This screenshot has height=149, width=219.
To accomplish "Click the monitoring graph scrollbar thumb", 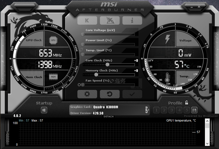I will [x=207, y=126].
